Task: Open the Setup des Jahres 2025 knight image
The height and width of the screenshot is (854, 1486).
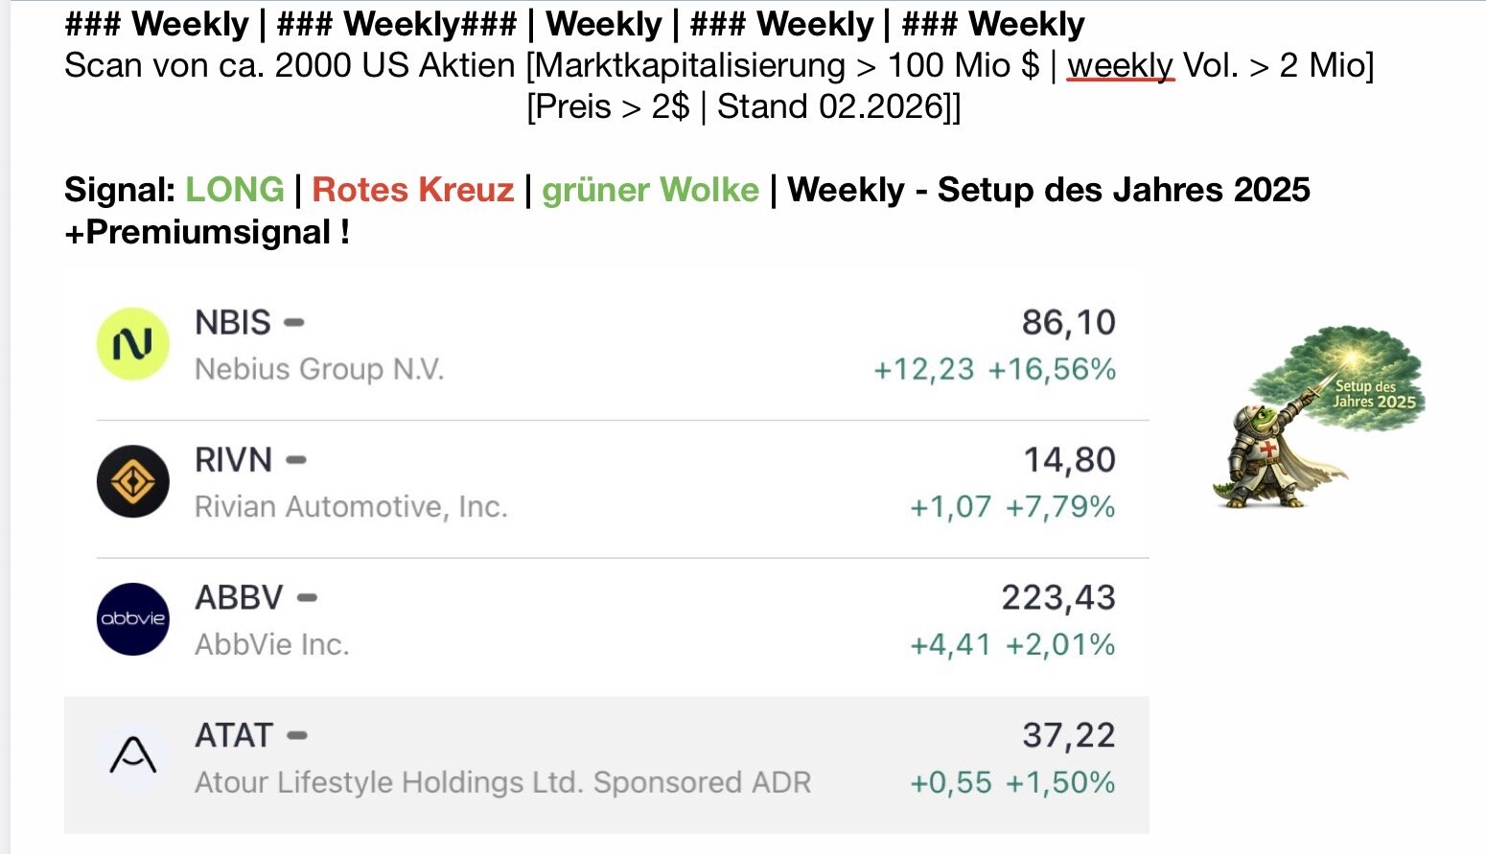Action: click(1318, 417)
